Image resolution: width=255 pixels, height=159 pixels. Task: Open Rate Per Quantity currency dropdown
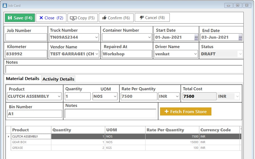(x=177, y=96)
